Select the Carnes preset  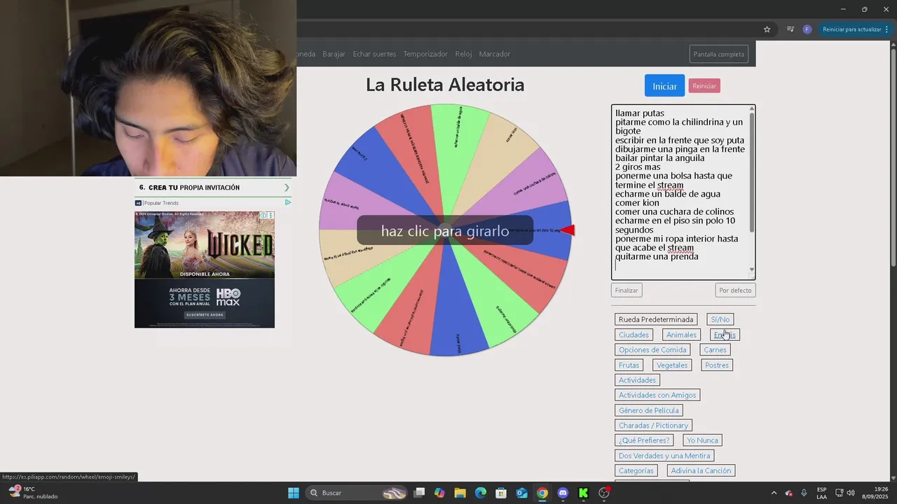[x=715, y=350]
